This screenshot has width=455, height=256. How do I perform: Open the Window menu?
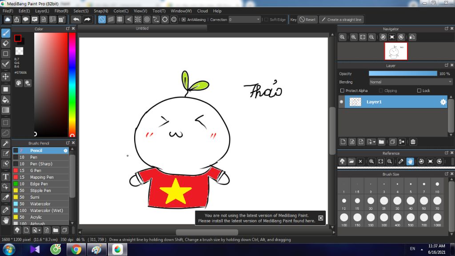(181, 11)
